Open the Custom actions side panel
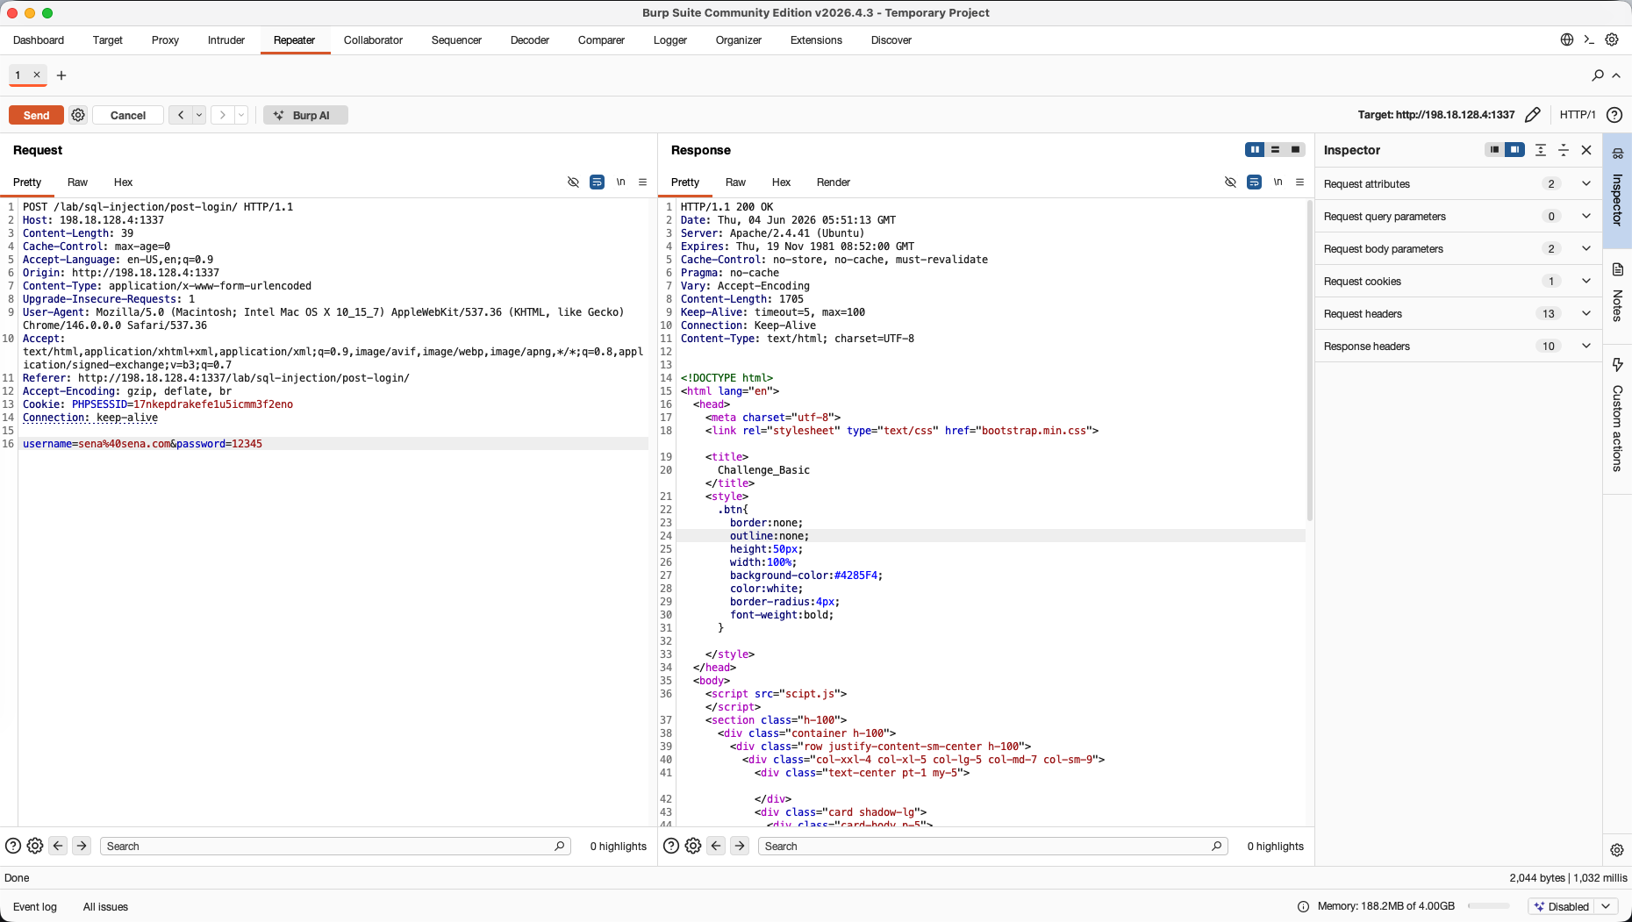1632x922 pixels. (1617, 415)
